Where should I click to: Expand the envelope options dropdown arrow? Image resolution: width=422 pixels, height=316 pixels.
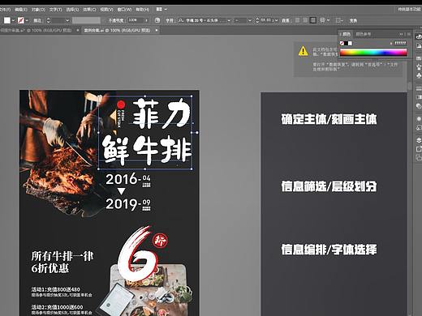(x=329, y=20)
